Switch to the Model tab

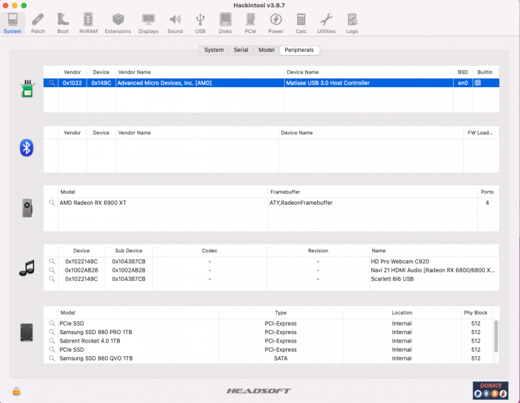[x=266, y=50]
